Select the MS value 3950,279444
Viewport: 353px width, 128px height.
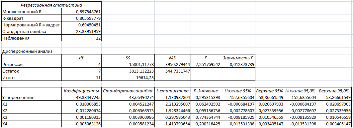172,64
